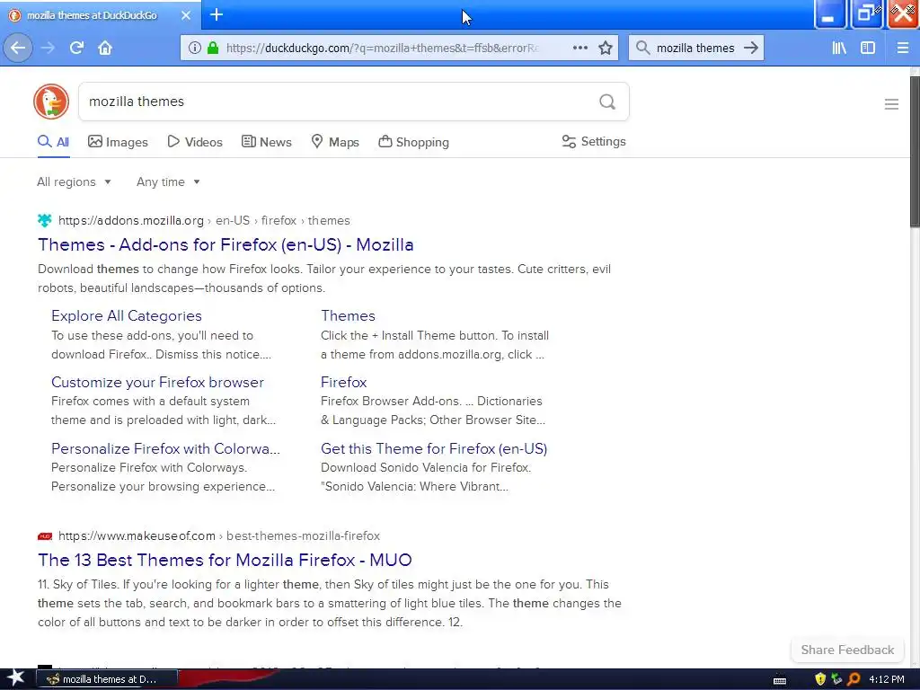Bookmark this page with the star
The height and width of the screenshot is (690, 920).
[606, 48]
